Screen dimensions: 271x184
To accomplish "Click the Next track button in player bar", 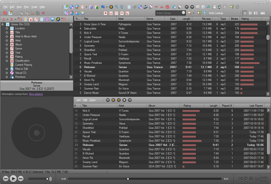I will pos(21,179).
